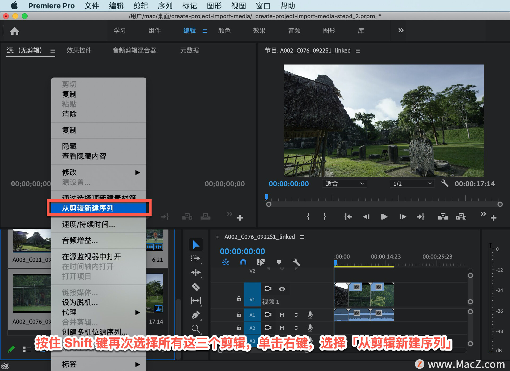Click the Lift button in Program Monitor

pyautogui.click(x=443, y=217)
